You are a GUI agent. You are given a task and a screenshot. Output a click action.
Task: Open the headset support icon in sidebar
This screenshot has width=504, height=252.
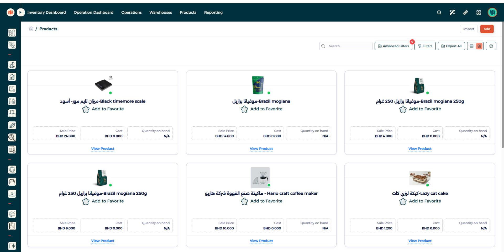pyautogui.click(x=12, y=170)
